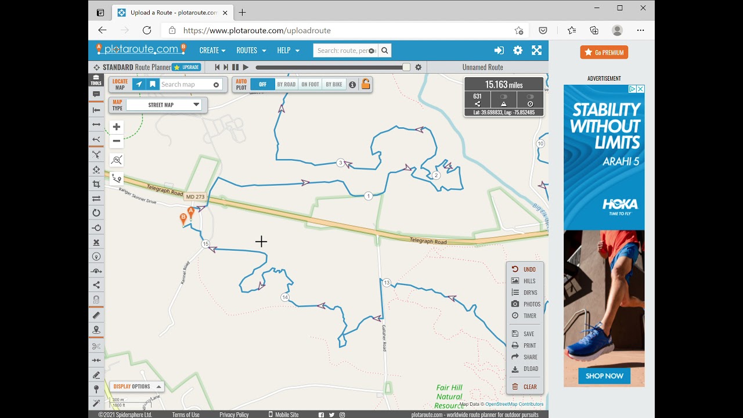Zoom out the map with minus button
The width and height of the screenshot is (743, 418).
pos(117,141)
